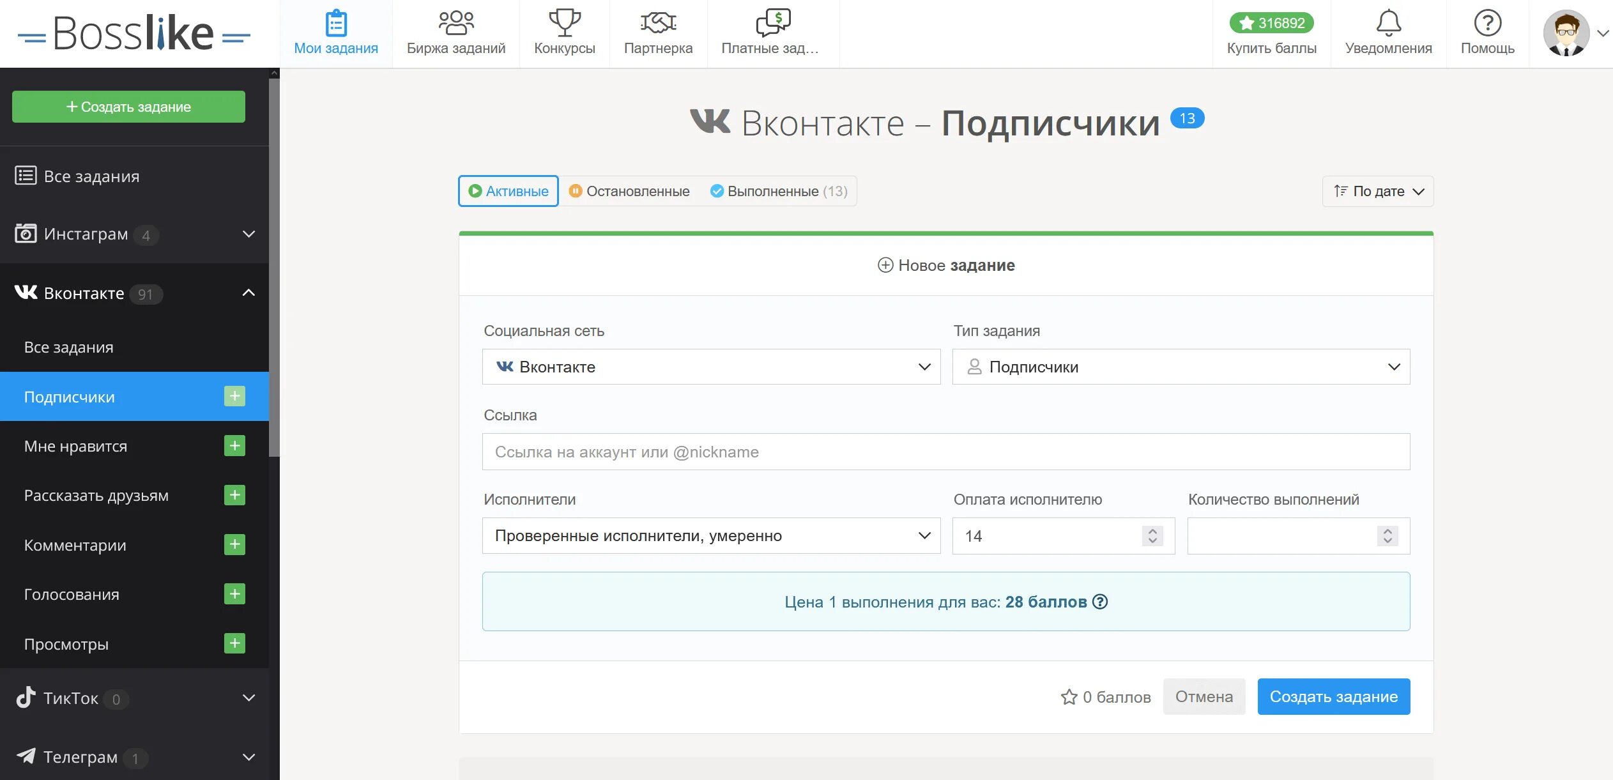Open the Уведомления bell icon
The image size is (1613, 780).
coord(1388,24)
